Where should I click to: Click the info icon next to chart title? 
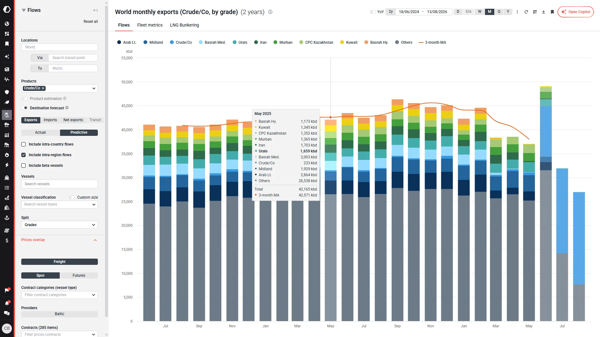coord(270,12)
